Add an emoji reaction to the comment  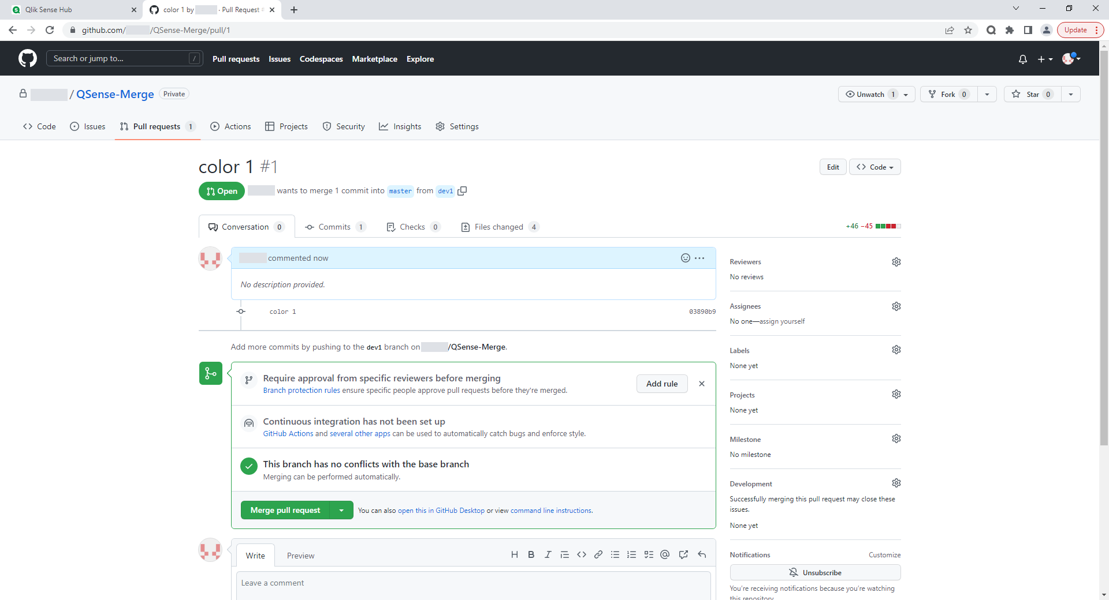click(685, 258)
